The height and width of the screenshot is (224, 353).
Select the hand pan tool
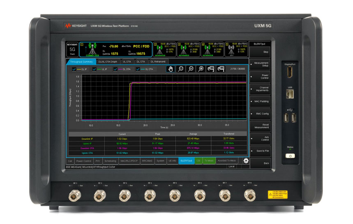171,69
